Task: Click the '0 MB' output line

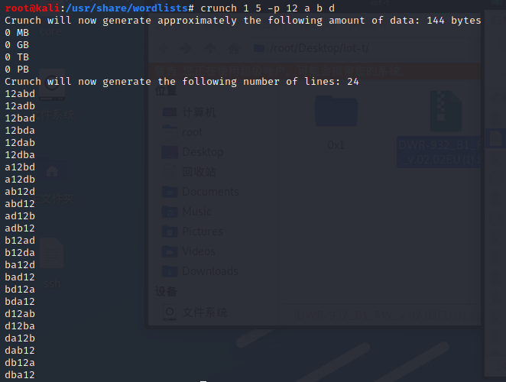Action: tap(17, 33)
